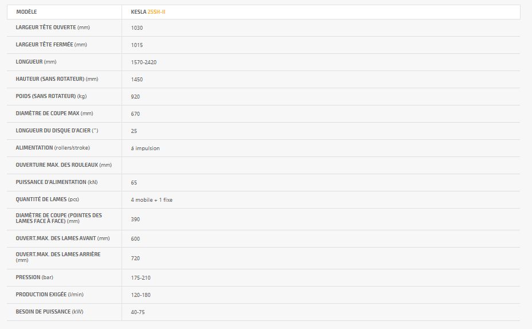532x329 pixels.
Task: Select the length value 1570-2420
Action: pyautogui.click(x=143, y=62)
